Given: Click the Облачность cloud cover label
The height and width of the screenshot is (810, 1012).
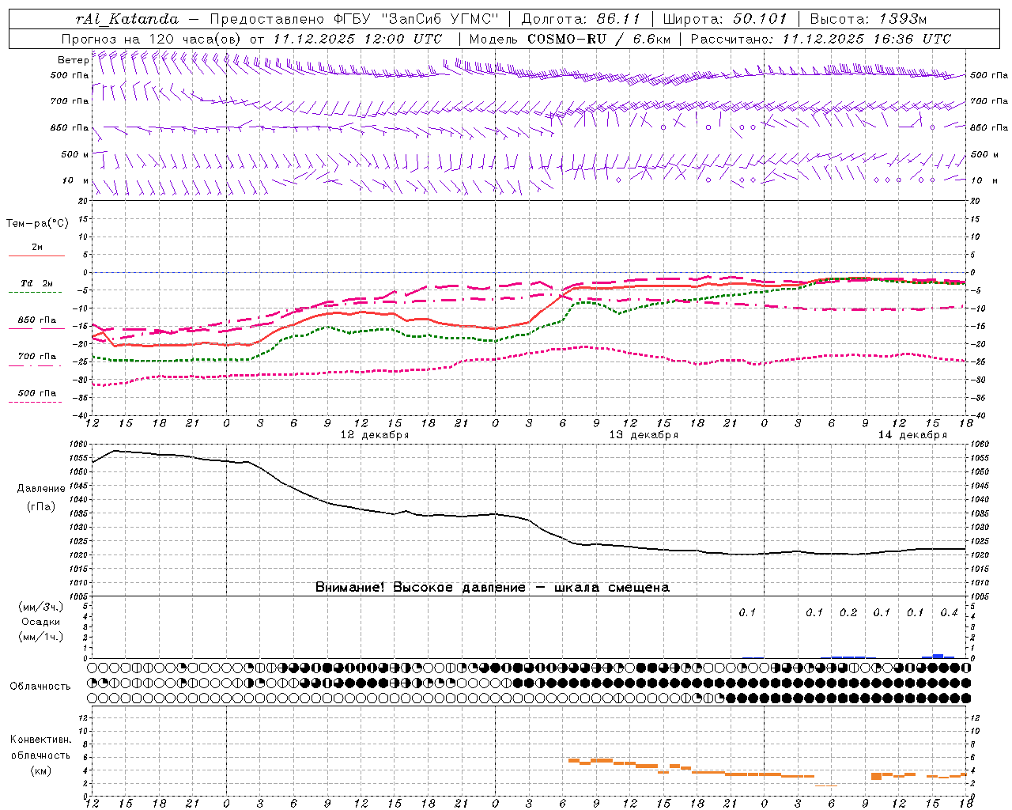Looking at the screenshot, I should tap(40, 686).
